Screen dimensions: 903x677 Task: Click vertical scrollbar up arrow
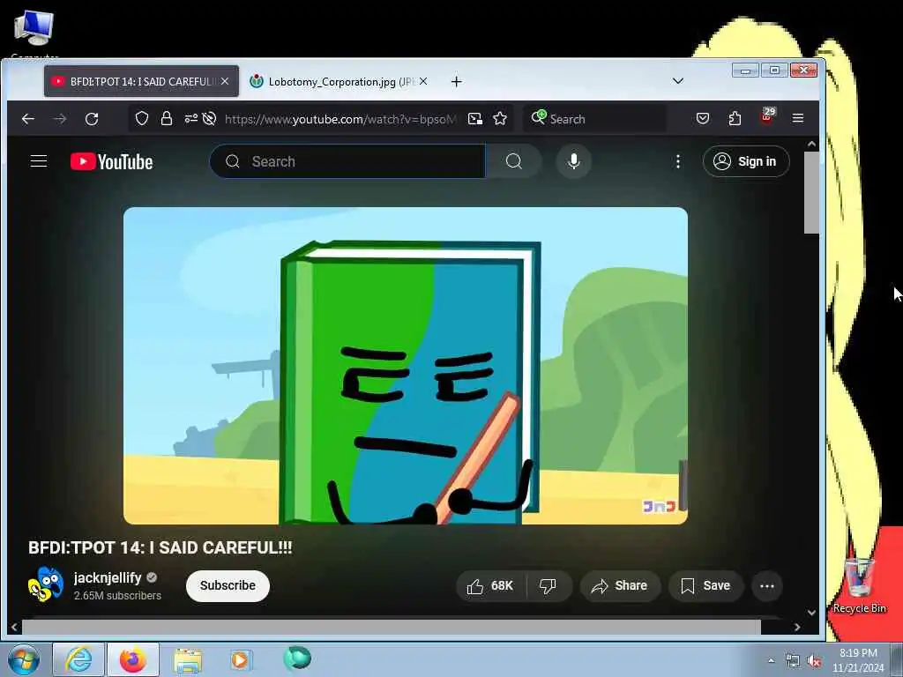[811, 144]
